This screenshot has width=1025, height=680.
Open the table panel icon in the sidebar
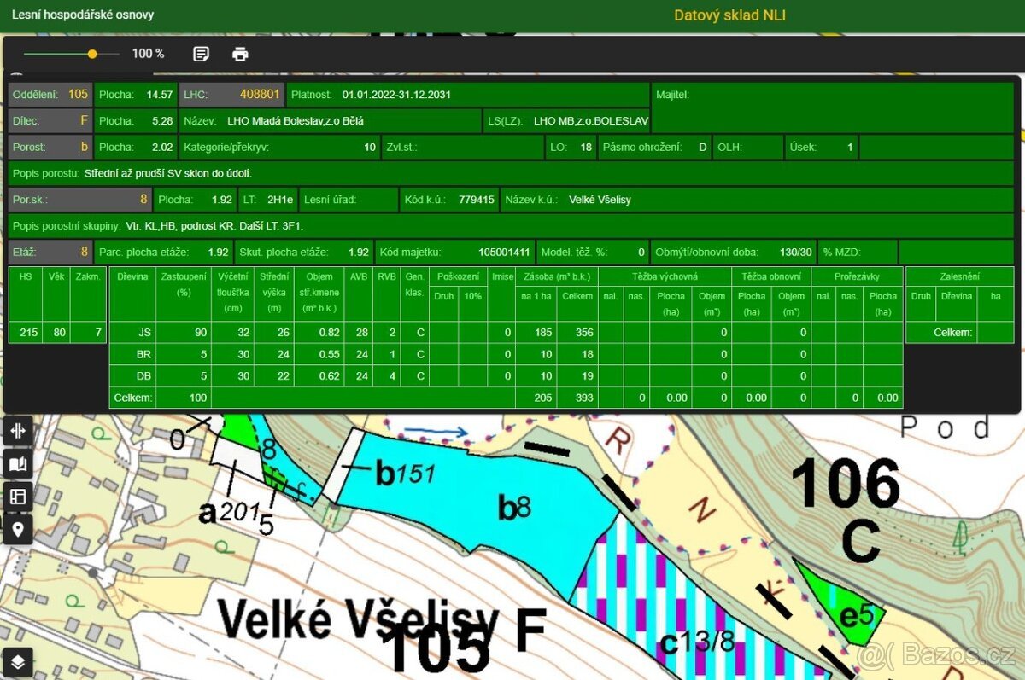19,497
